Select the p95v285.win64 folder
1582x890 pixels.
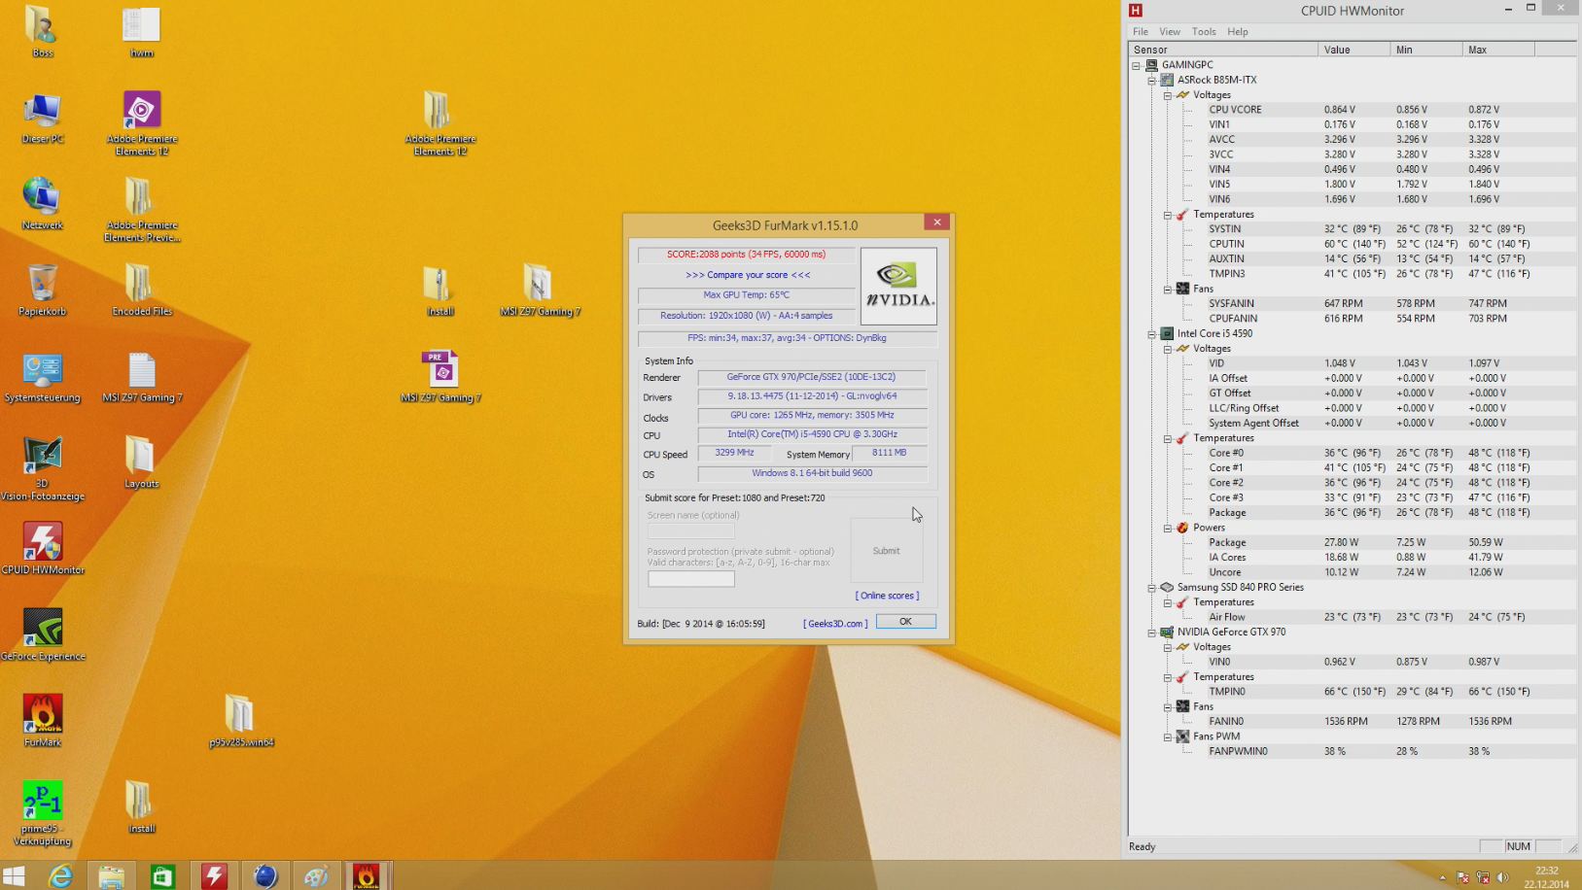pyautogui.click(x=241, y=721)
